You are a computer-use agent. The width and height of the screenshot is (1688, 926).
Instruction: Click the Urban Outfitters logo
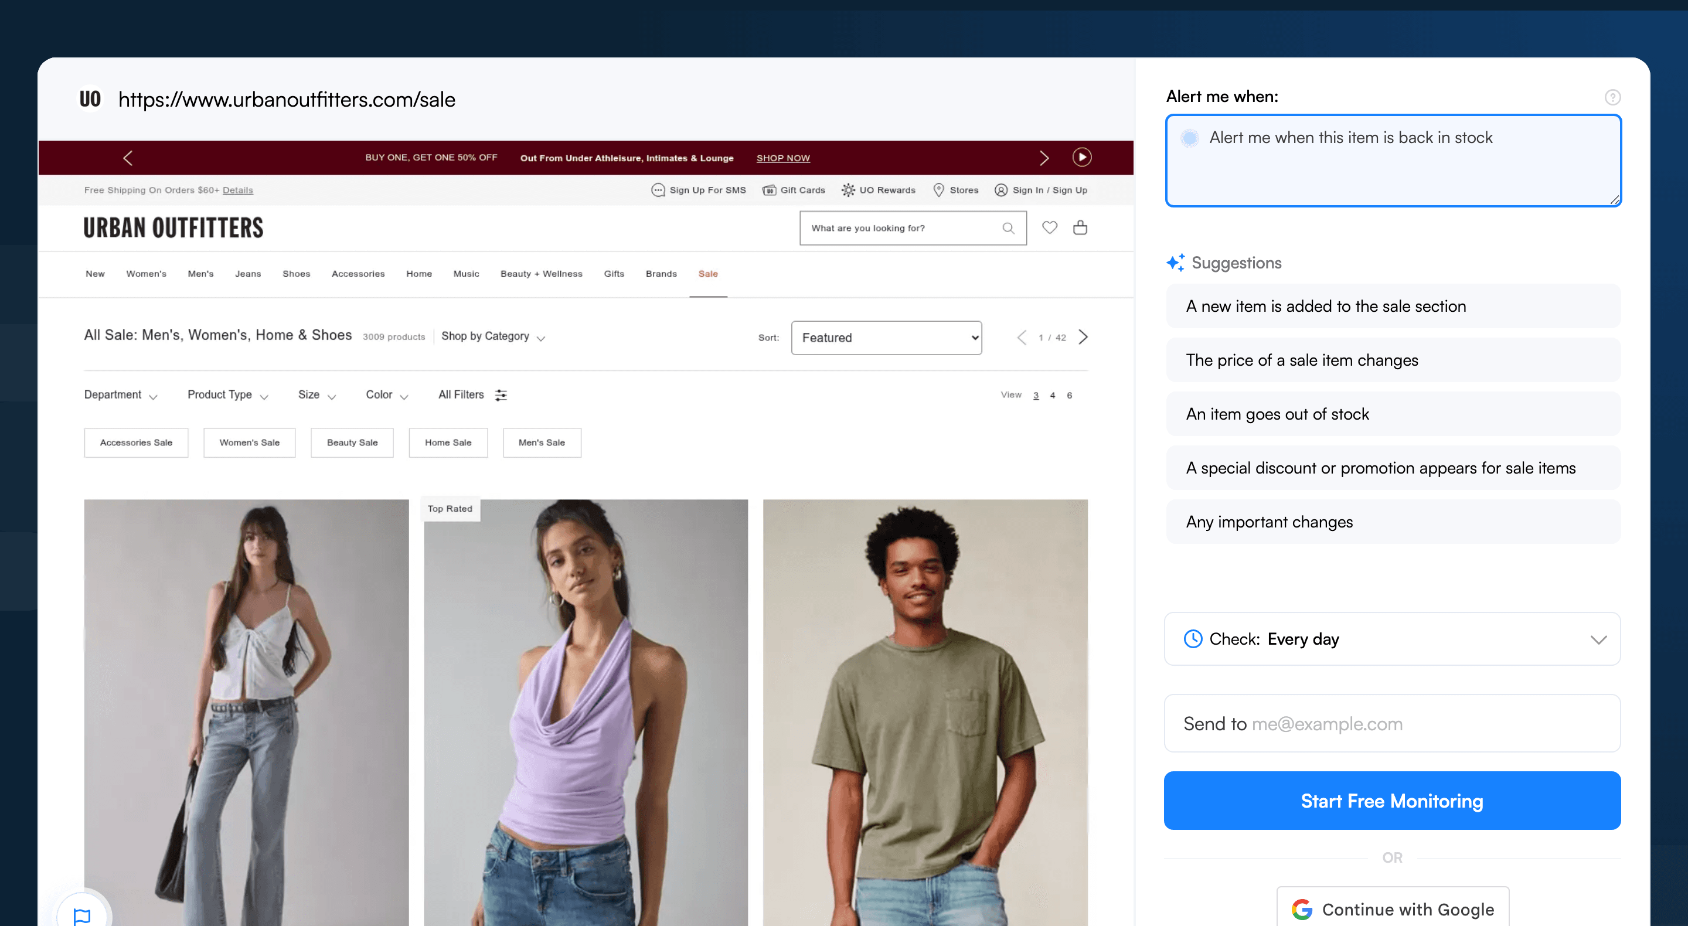pyautogui.click(x=173, y=228)
